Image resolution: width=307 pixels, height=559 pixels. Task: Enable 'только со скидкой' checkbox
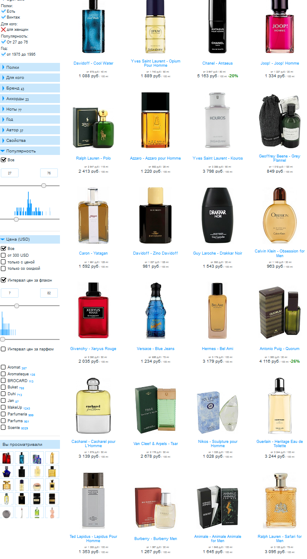point(3,269)
